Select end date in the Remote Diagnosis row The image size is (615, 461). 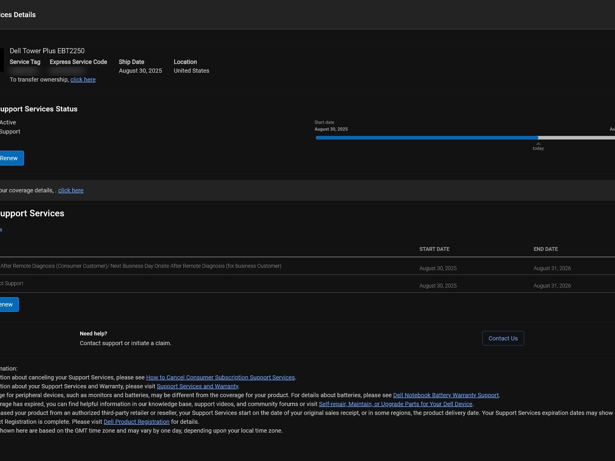point(552,268)
